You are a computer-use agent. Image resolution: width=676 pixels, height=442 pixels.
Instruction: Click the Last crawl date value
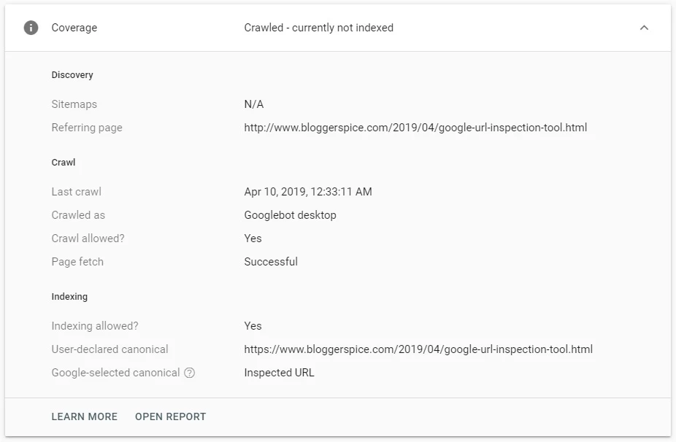308,192
